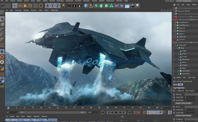Expand the Stone 3 object
The width and height of the screenshot is (198, 122).
click(x=175, y=28)
